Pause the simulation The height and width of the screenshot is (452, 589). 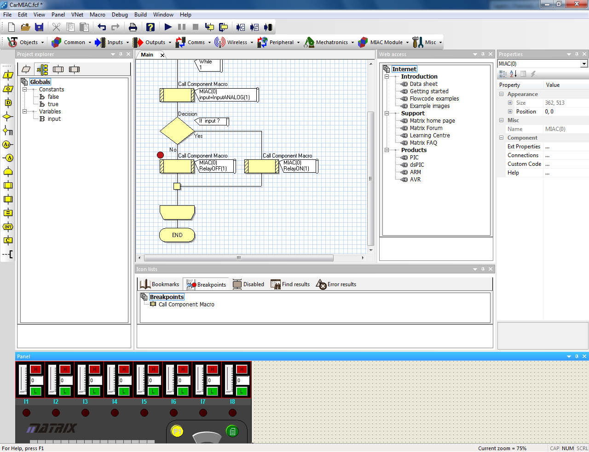point(182,27)
